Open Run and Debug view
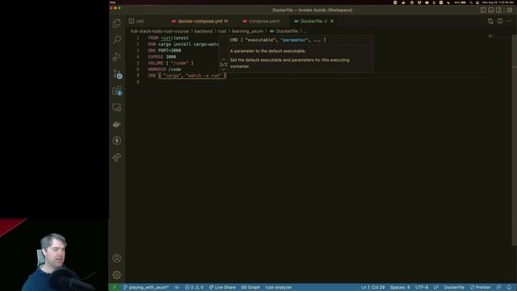 tap(116, 57)
